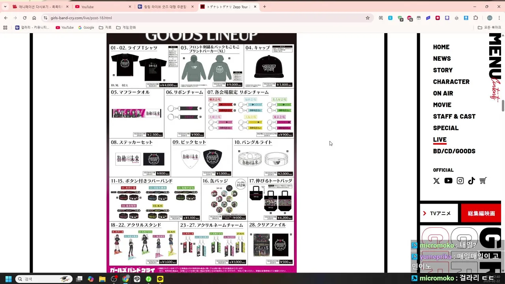The image size is (505, 284).
Task: Open the 갤러리 - 커뮤니티 bookmark
Action: [32, 28]
